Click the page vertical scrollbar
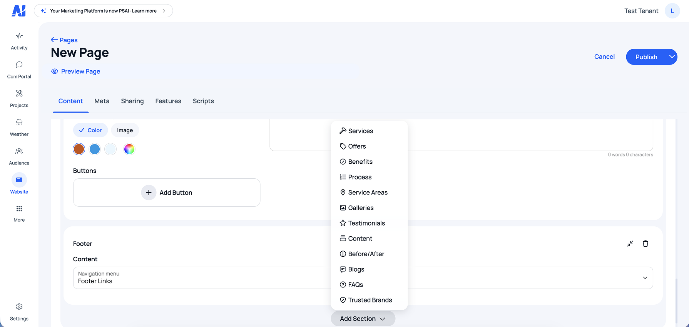The height and width of the screenshot is (327, 689). pyautogui.click(x=676, y=301)
